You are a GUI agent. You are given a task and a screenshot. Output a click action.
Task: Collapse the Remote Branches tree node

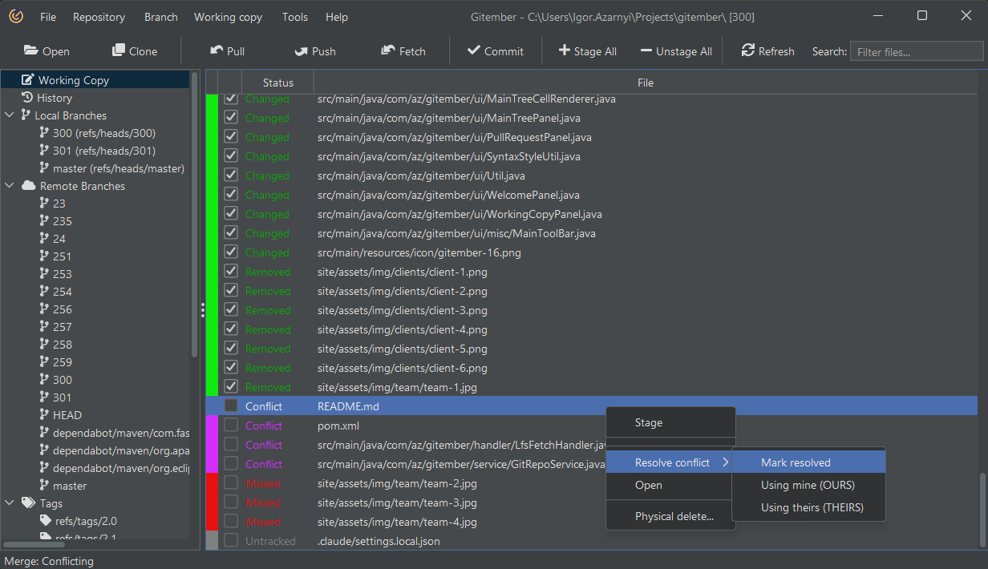[10, 186]
